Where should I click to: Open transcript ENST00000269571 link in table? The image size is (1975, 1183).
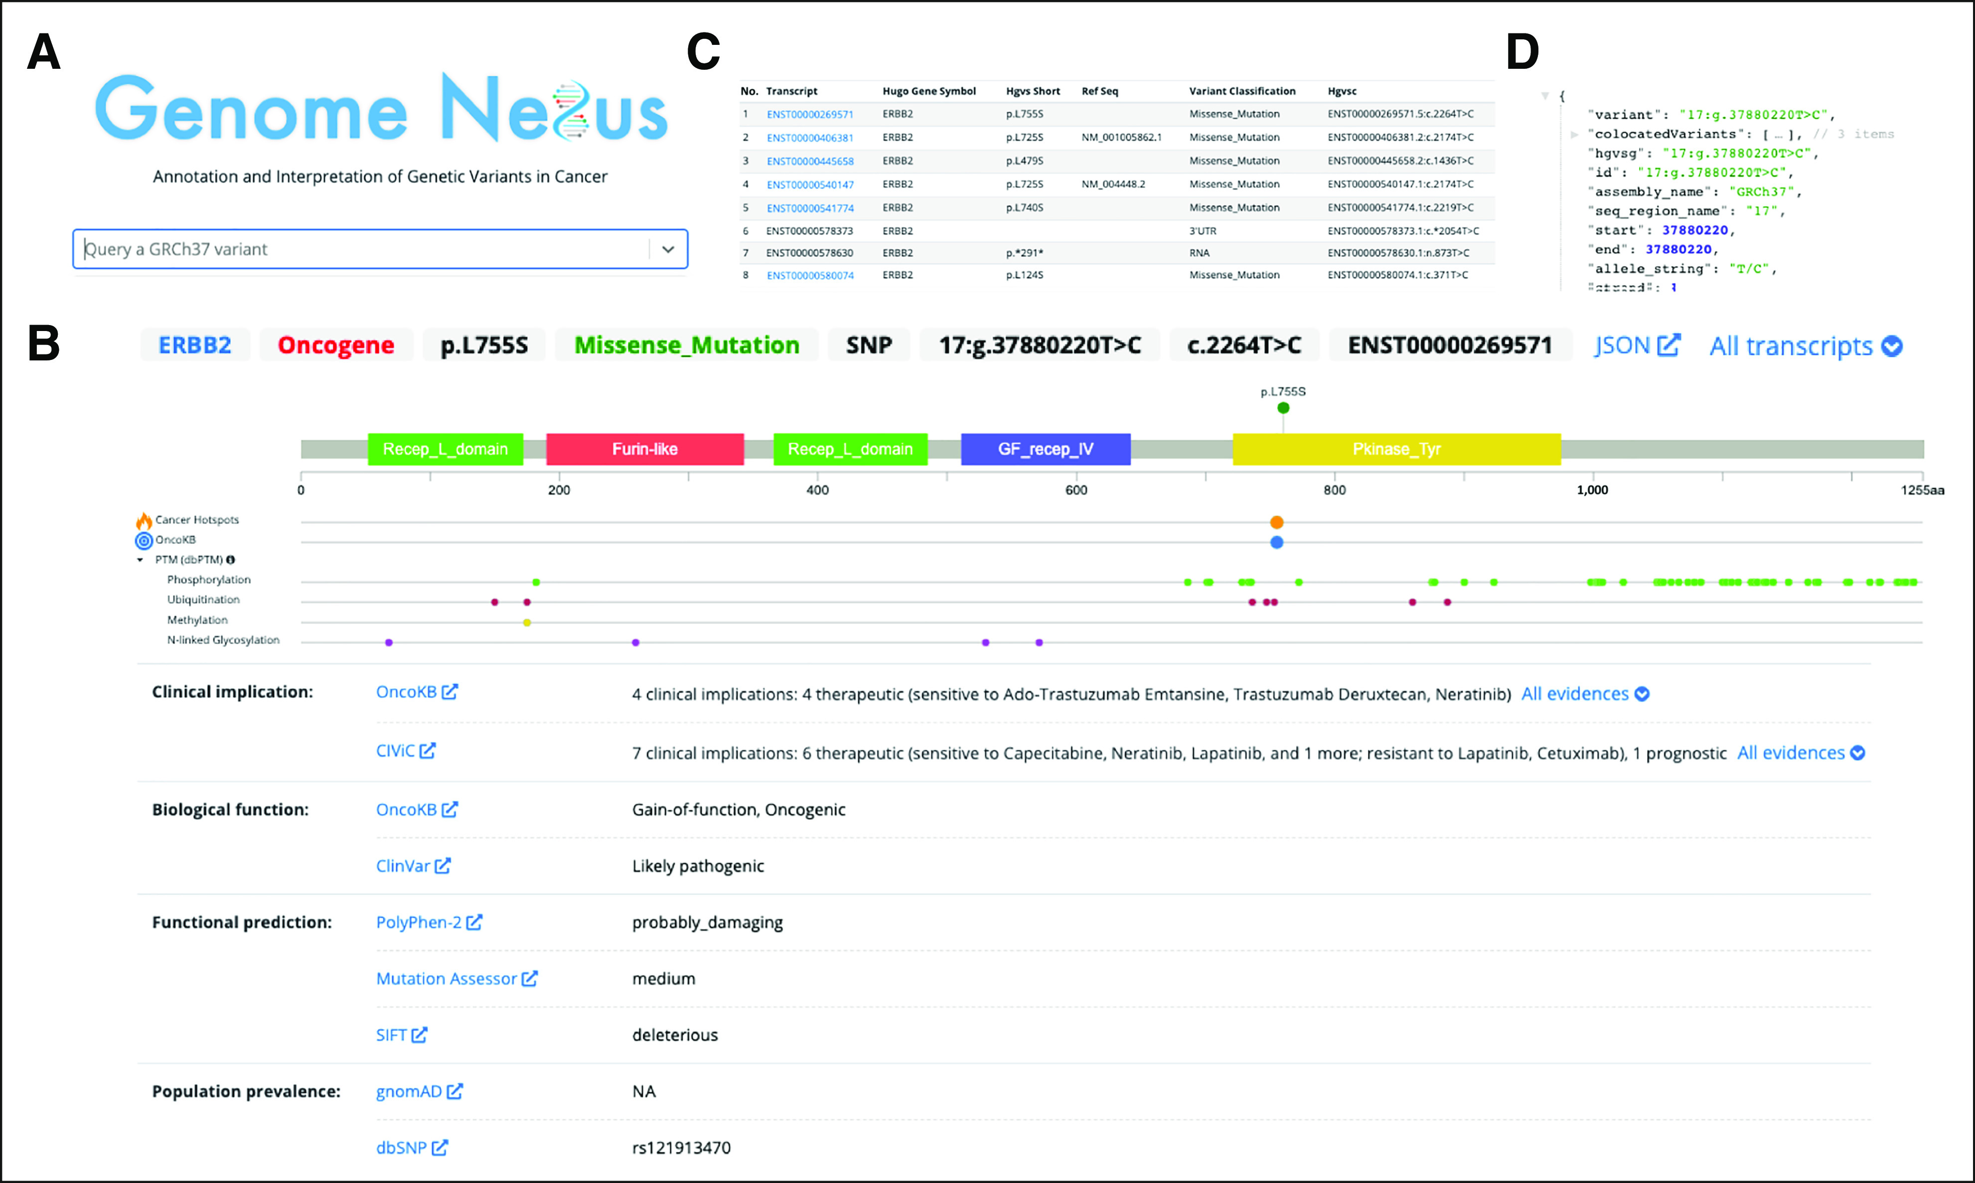tap(809, 114)
